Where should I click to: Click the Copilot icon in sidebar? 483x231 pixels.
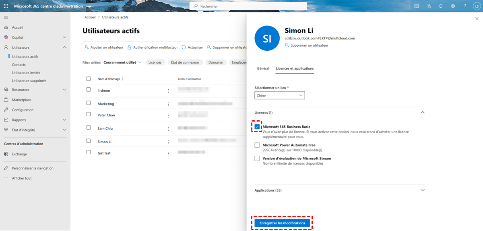point(6,37)
